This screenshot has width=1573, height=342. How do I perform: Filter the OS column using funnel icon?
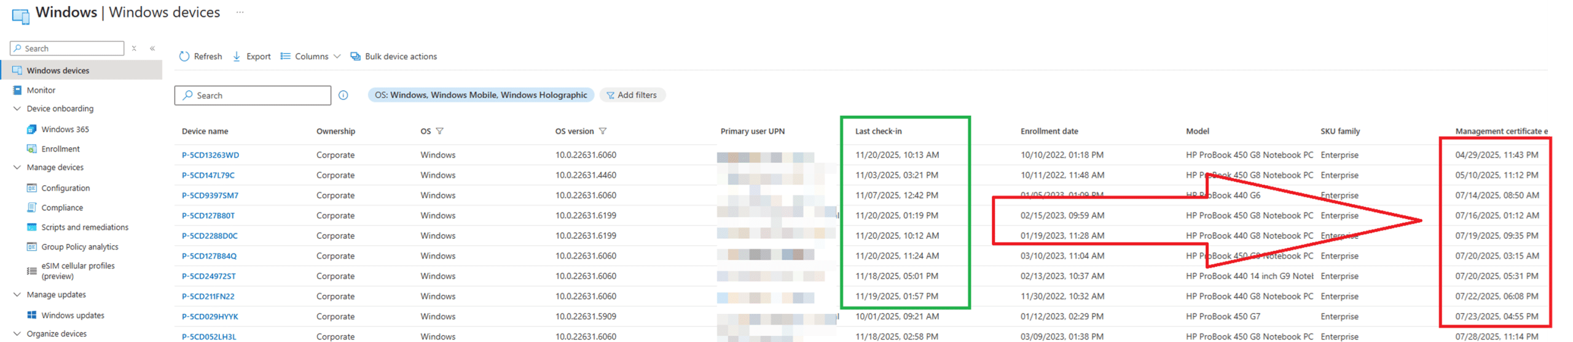pyautogui.click(x=440, y=131)
